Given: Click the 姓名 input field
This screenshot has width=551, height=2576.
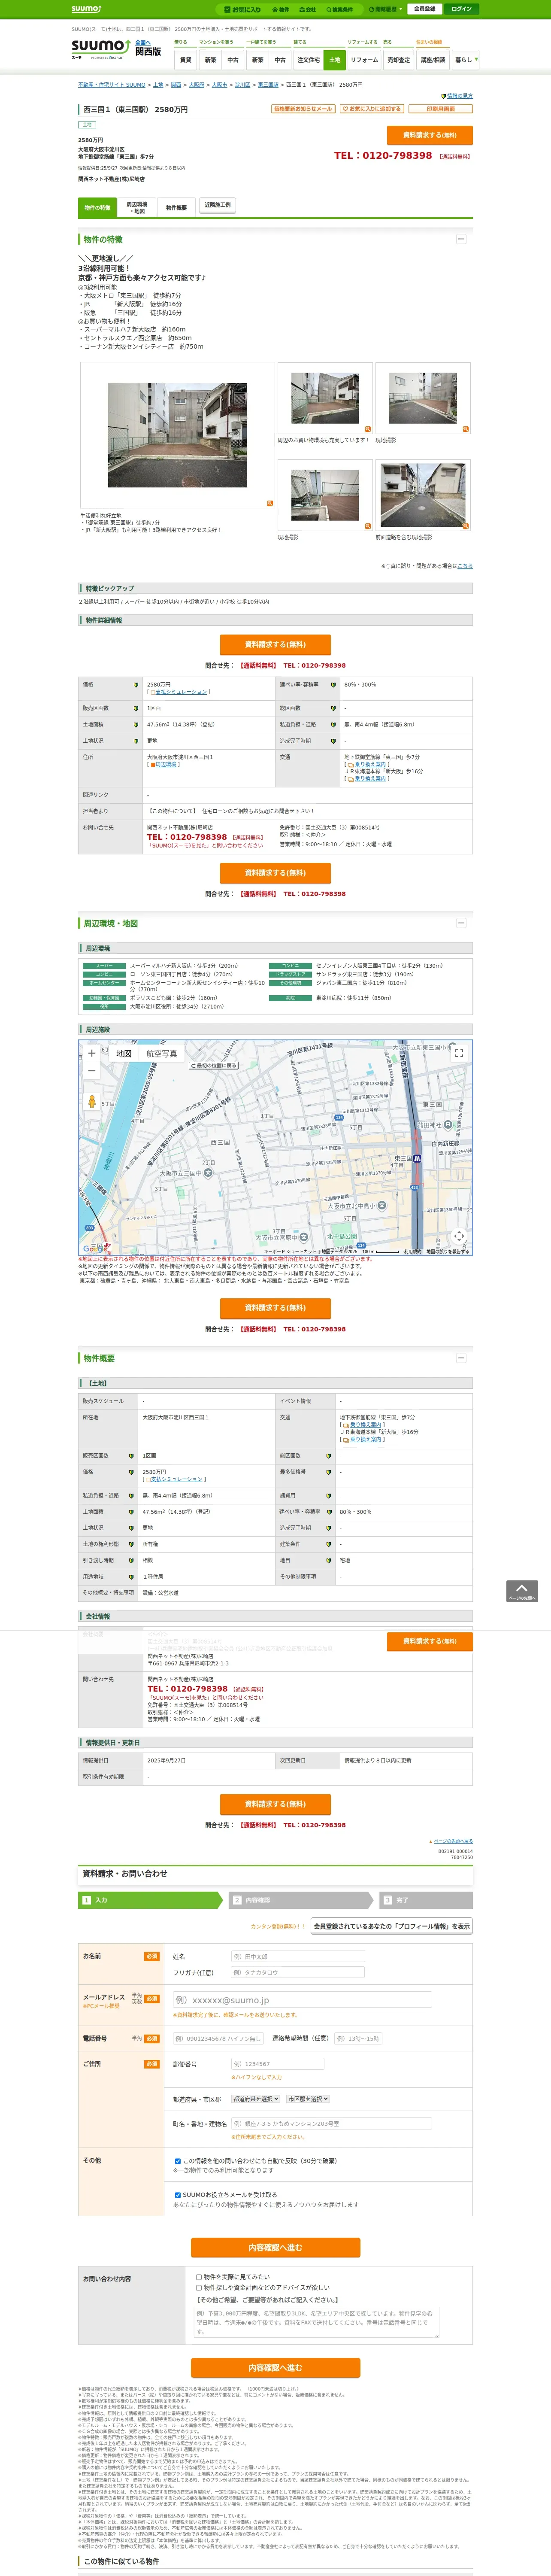Looking at the screenshot, I should point(297,1956).
